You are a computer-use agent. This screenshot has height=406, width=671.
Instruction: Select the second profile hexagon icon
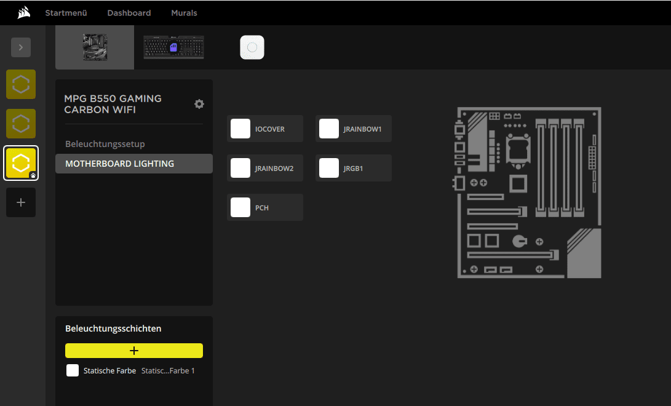tap(21, 124)
